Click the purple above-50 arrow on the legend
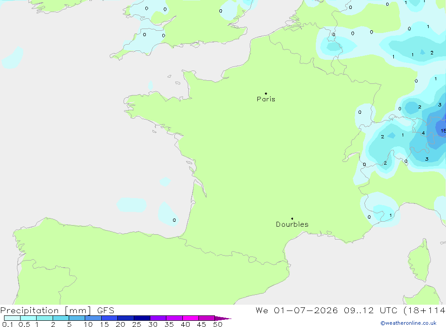The height and width of the screenshot is (327, 446). point(223,319)
